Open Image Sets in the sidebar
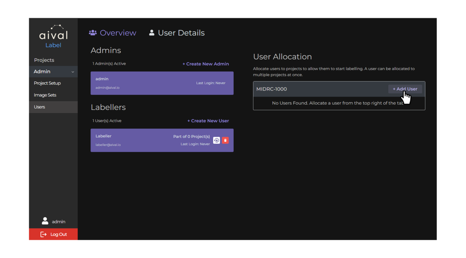Viewport: 466px width, 258px height. click(x=45, y=95)
